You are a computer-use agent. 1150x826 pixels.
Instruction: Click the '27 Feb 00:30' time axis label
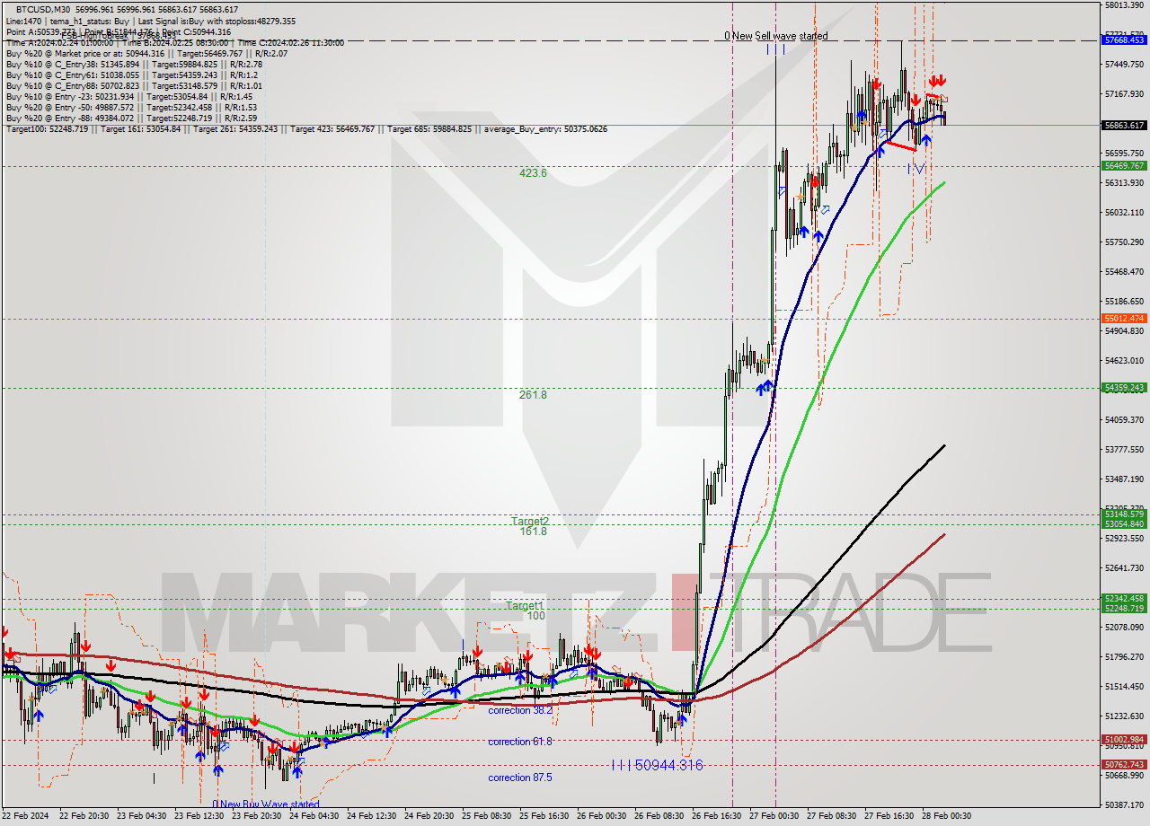(x=774, y=816)
